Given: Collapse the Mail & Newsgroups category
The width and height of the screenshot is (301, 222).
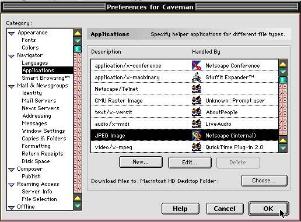Looking at the screenshot, I should (12, 86).
